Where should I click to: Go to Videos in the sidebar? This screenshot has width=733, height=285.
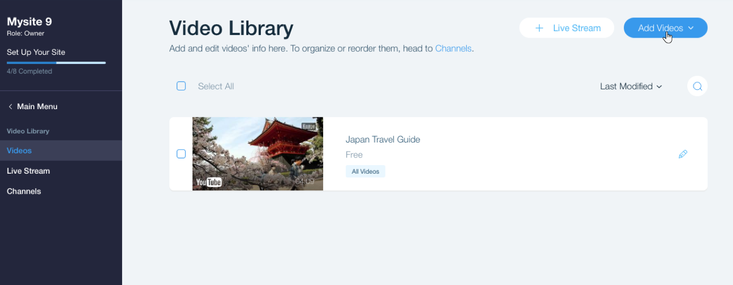[61, 151]
